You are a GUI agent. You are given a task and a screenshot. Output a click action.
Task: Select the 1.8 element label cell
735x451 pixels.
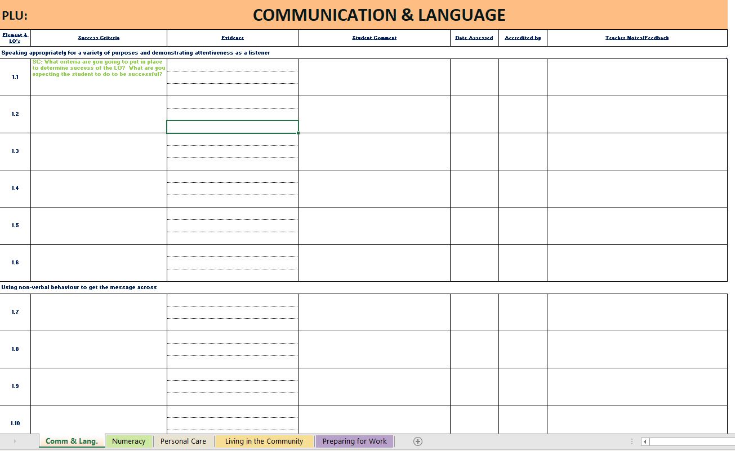click(x=15, y=349)
